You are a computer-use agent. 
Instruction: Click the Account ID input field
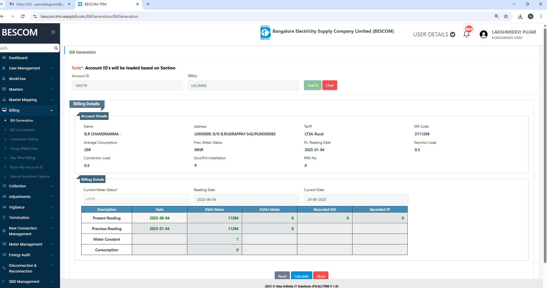point(127,85)
